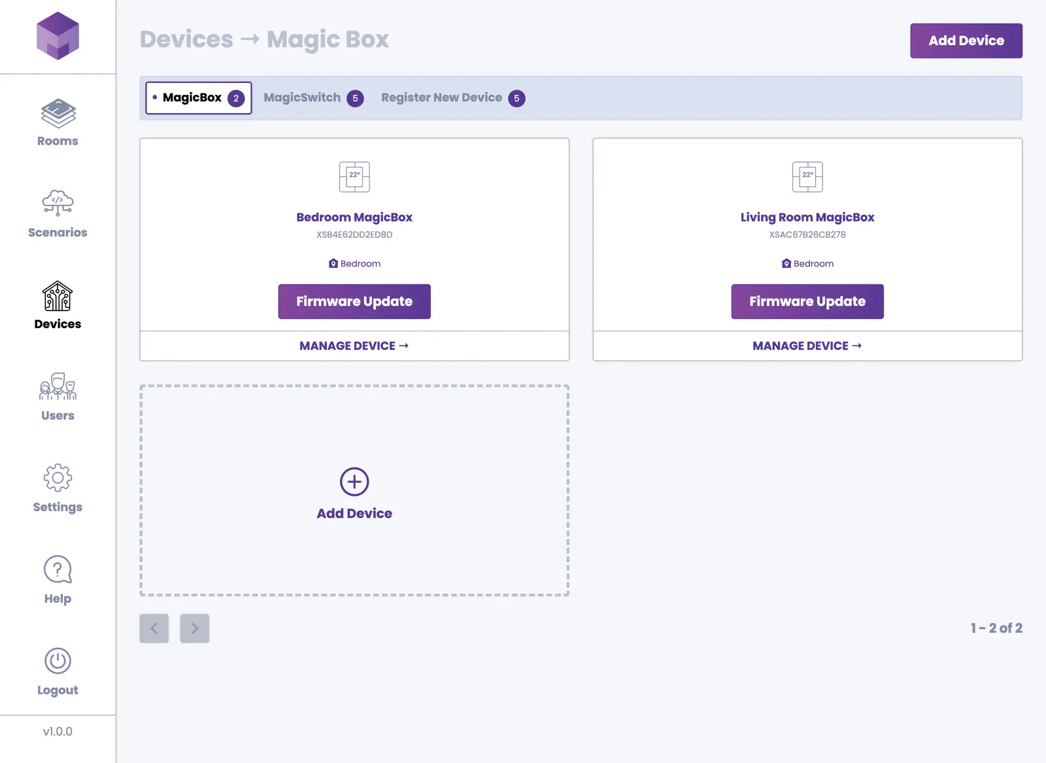Switch to the MagicSwitch tab
This screenshot has height=763, width=1046.
(313, 98)
